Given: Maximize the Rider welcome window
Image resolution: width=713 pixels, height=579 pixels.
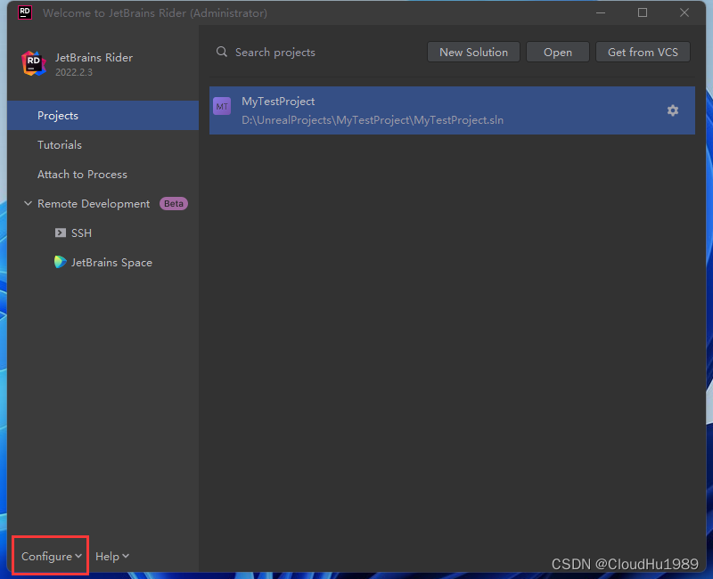Looking at the screenshot, I should tap(643, 12).
